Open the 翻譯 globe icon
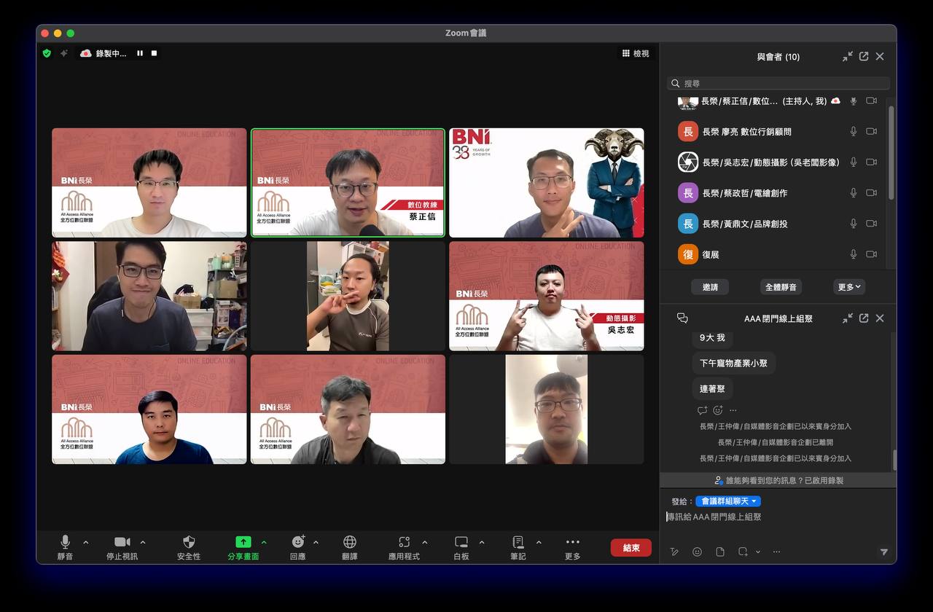 pyautogui.click(x=350, y=542)
